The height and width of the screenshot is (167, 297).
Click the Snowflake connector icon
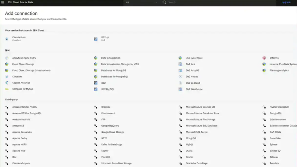[x=264, y=138]
